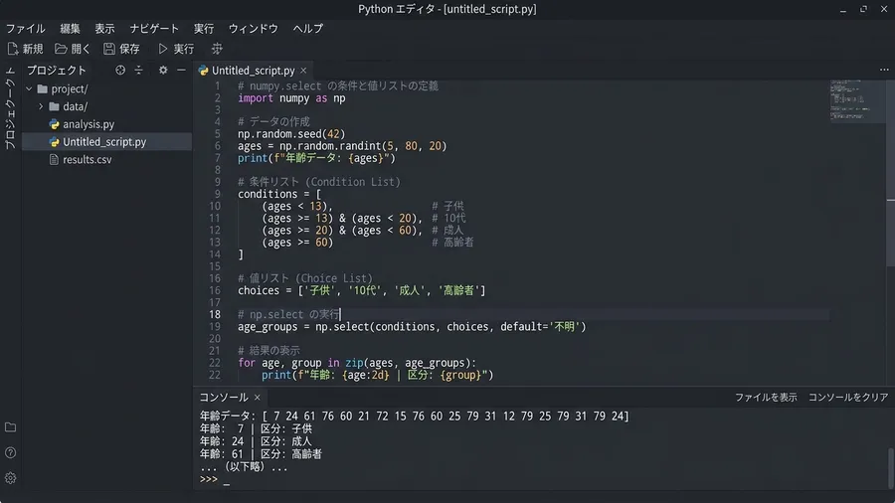Click line number 18 in gutter
The width and height of the screenshot is (895, 503).
[x=214, y=314]
